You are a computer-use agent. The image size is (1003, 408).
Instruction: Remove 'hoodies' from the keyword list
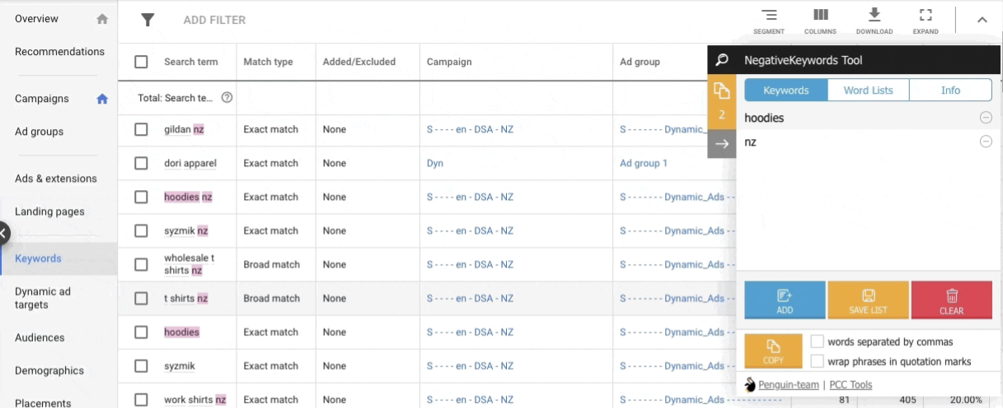tap(986, 118)
